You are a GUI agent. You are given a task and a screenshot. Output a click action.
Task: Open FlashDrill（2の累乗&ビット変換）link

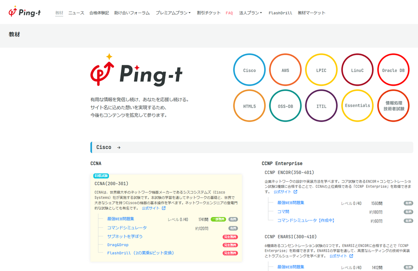(140, 253)
